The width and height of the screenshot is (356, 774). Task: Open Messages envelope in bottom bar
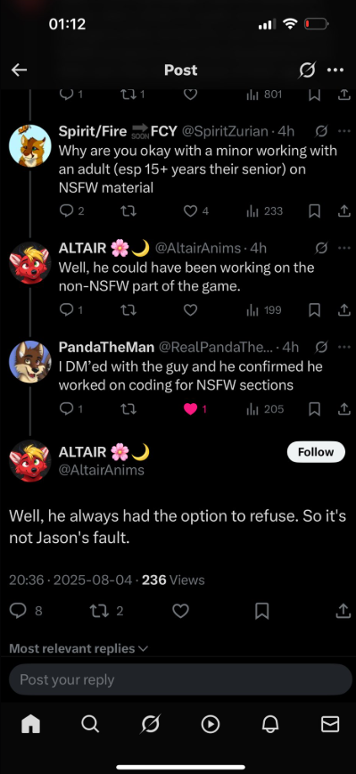(x=330, y=724)
